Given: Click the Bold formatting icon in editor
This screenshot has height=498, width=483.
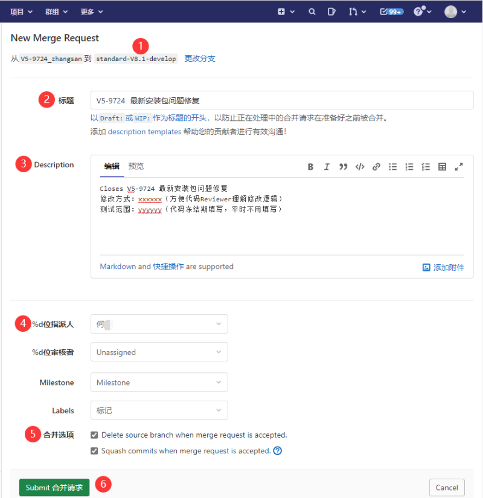Looking at the screenshot, I should click(x=310, y=167).
